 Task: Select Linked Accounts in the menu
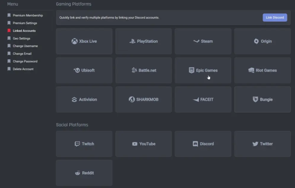point(24,31)
